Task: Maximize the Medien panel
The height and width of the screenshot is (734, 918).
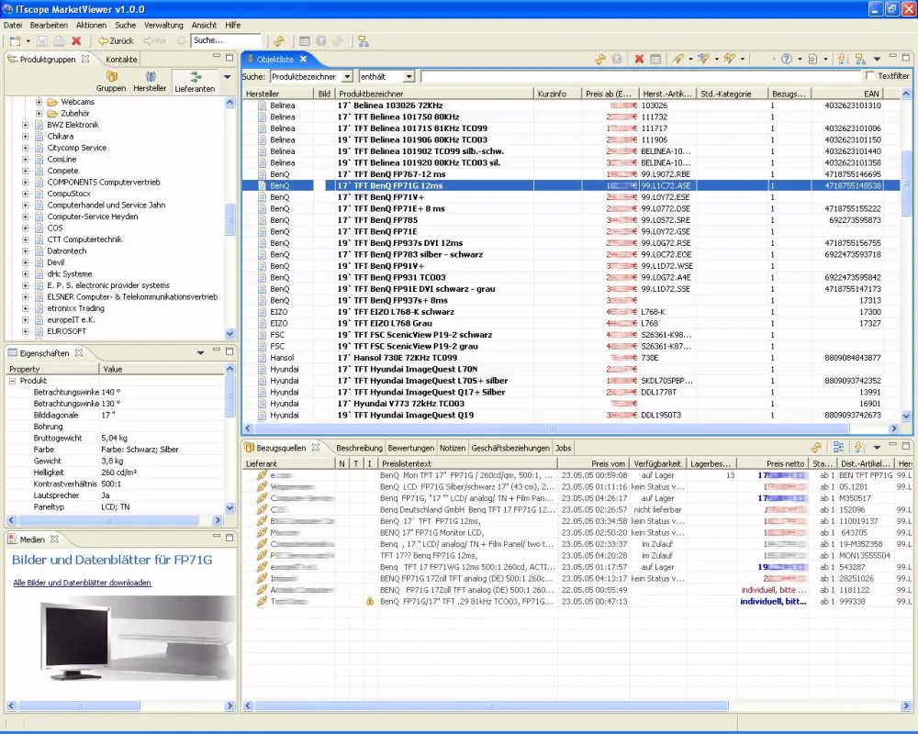Action: pyautogui.click(x=229, y=538)
